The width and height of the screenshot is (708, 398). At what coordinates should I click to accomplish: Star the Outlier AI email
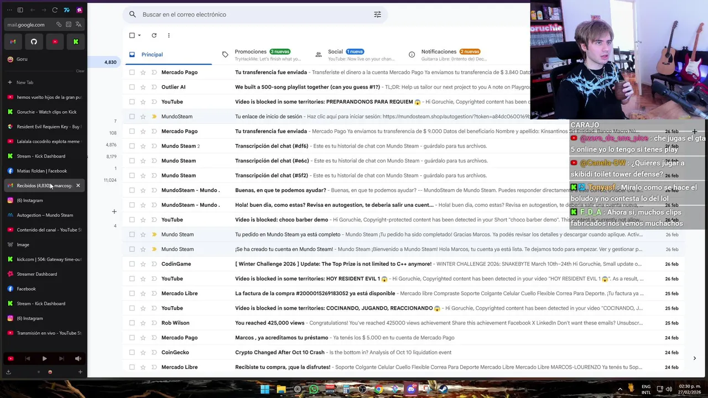[143, 87]
